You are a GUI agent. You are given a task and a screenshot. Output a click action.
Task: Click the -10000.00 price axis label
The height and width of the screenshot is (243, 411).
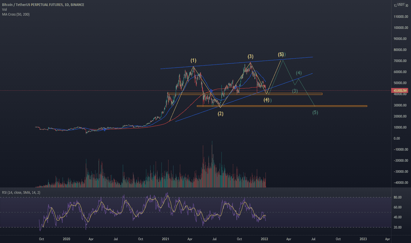pyautogui.click(x=401, y=149)
